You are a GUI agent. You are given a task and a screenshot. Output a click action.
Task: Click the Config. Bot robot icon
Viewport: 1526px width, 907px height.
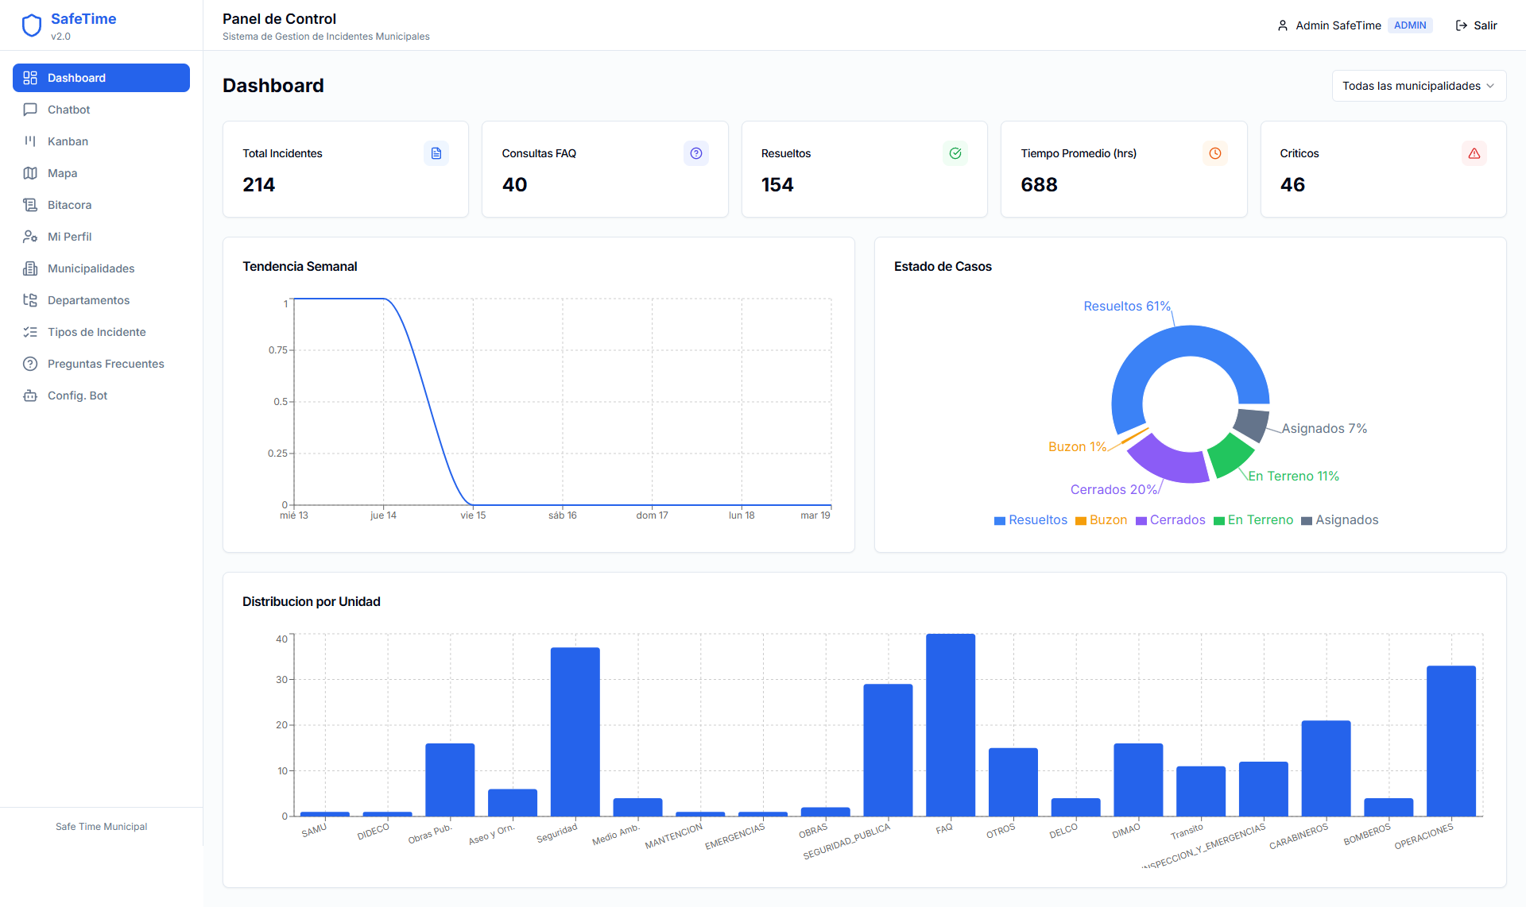pos(30,396)
